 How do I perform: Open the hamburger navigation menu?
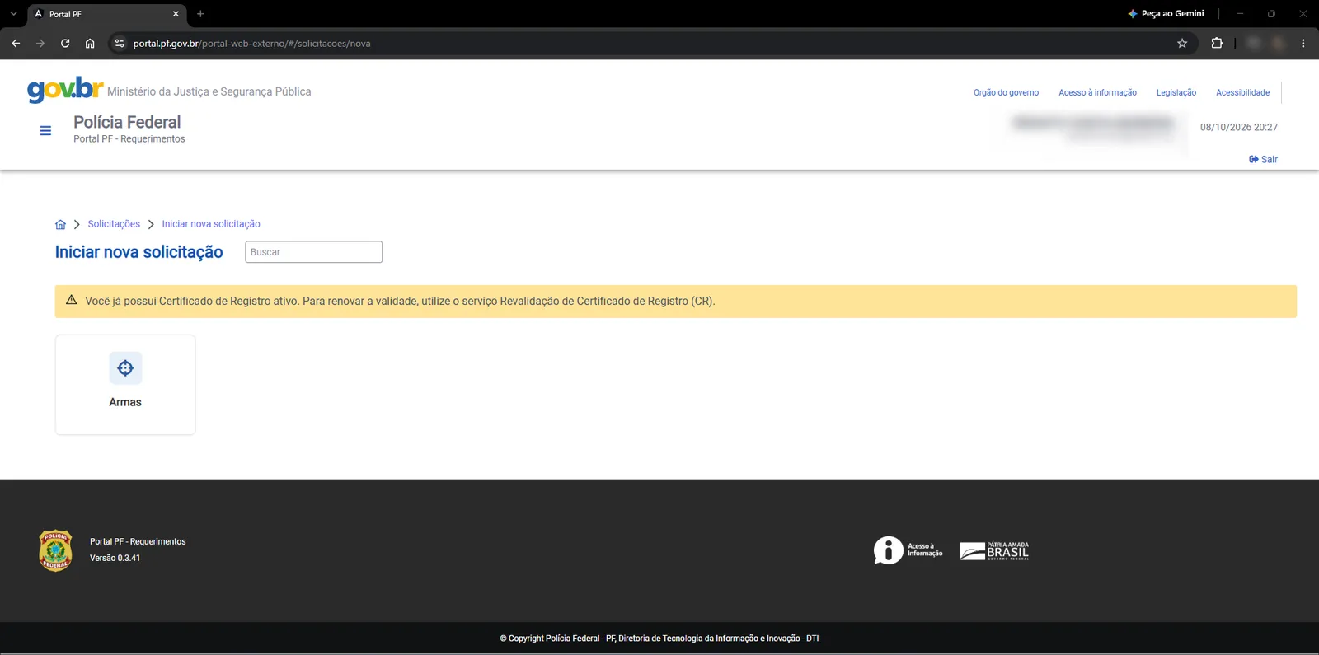[45, 130]
